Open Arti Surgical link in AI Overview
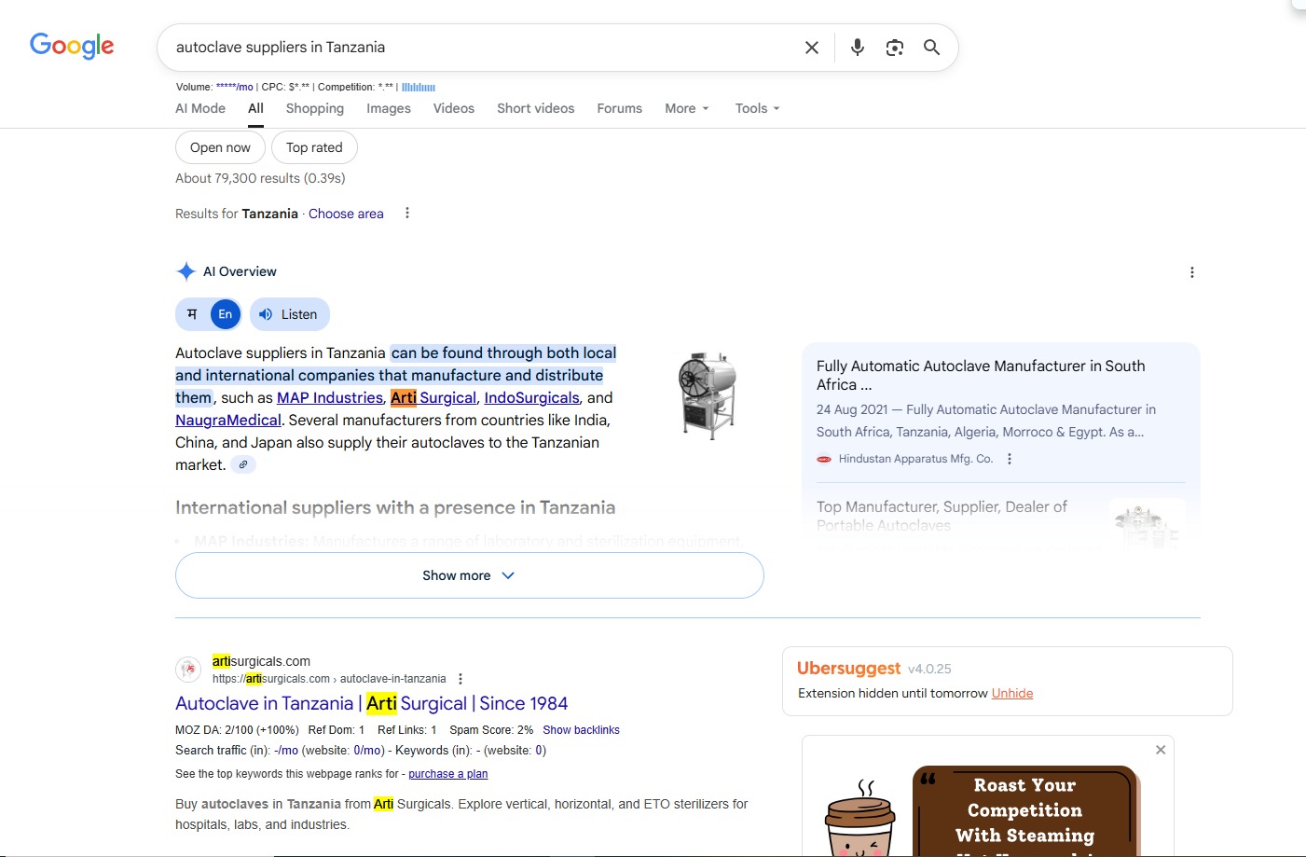Image resolution: width=1306 pixels, height=857 pixels. click(x=433, y=397)
